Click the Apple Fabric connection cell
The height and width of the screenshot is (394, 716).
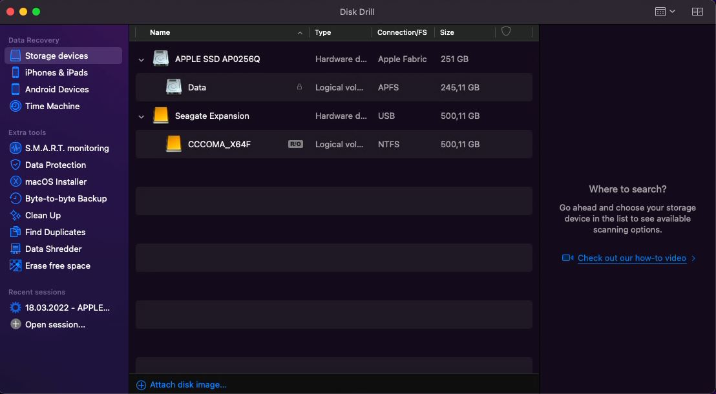403,59
